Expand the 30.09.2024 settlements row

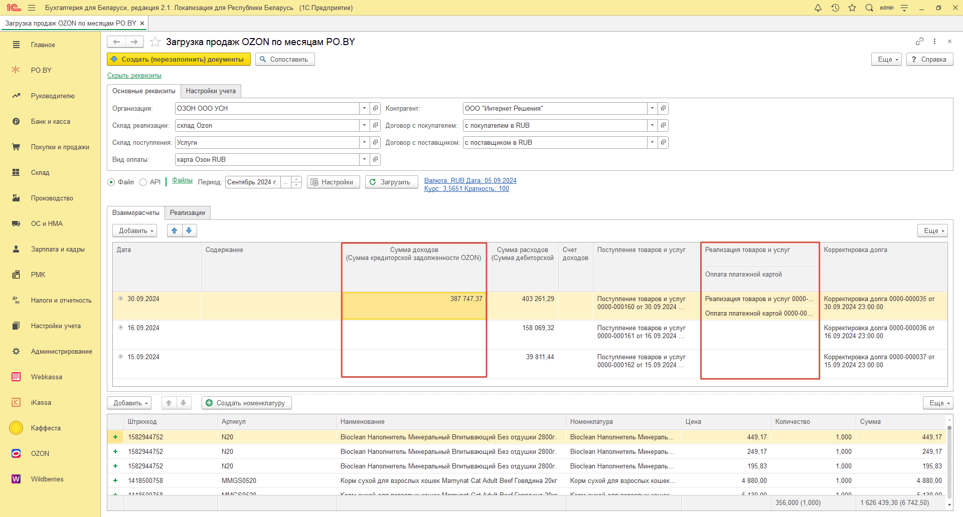[x=120, y=299]
